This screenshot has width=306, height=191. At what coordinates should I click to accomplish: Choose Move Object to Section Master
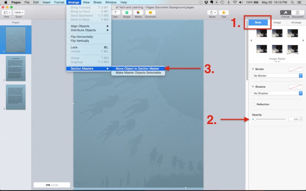point(138,68)
